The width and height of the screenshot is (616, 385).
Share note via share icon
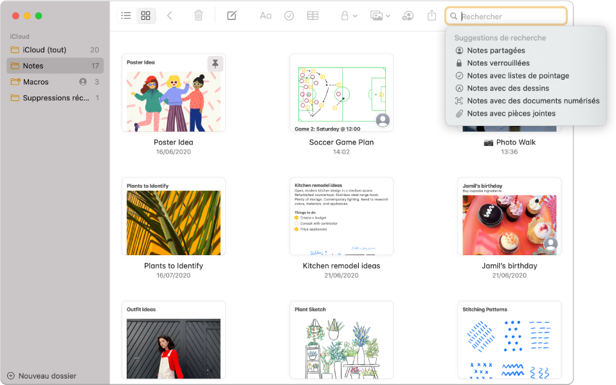click(x=431, y=15)
